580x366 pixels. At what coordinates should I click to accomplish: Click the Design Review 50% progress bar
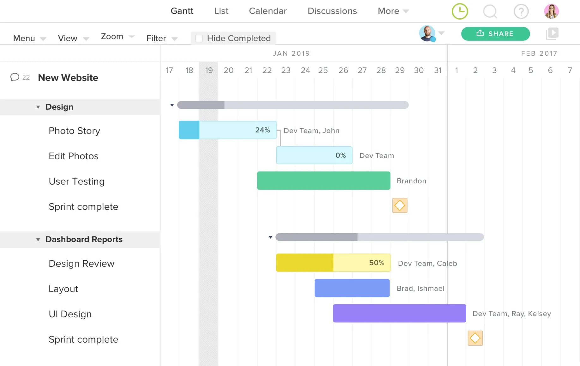click(333, 263)
